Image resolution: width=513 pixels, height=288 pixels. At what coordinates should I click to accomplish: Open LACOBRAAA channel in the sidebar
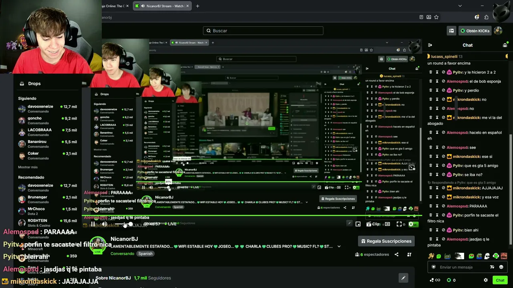[x=48, y=132]
